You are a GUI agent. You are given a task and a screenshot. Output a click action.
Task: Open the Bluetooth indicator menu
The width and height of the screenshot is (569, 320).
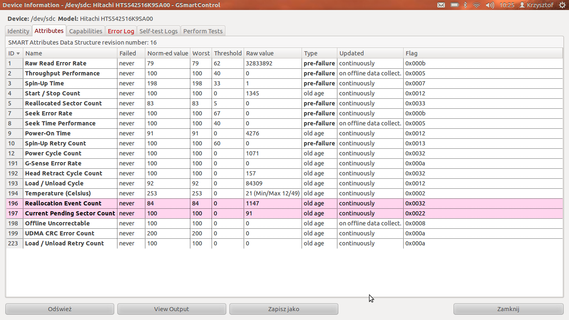[x=466, y=5]
